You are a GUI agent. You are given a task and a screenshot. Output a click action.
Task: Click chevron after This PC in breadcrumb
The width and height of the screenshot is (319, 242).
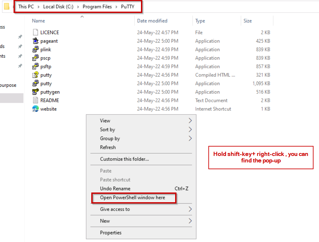point(38,7)
